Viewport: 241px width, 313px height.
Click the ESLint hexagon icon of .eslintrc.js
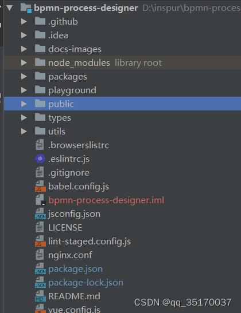pyautogui.click(x=40, y=159)
